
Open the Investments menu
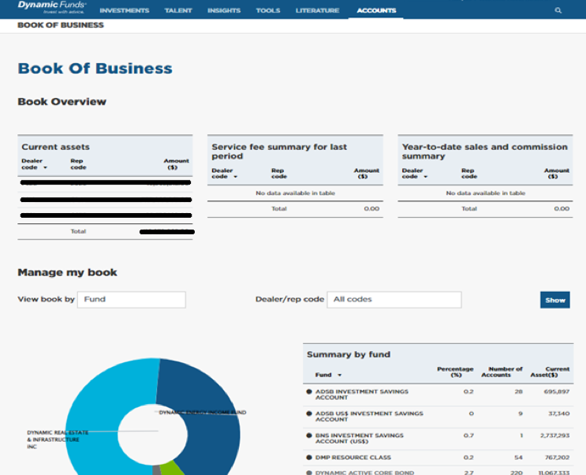pos(124,10)
